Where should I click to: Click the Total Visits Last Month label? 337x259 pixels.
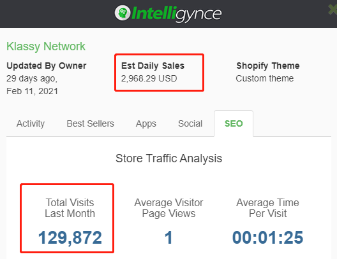tap(70, 208)
